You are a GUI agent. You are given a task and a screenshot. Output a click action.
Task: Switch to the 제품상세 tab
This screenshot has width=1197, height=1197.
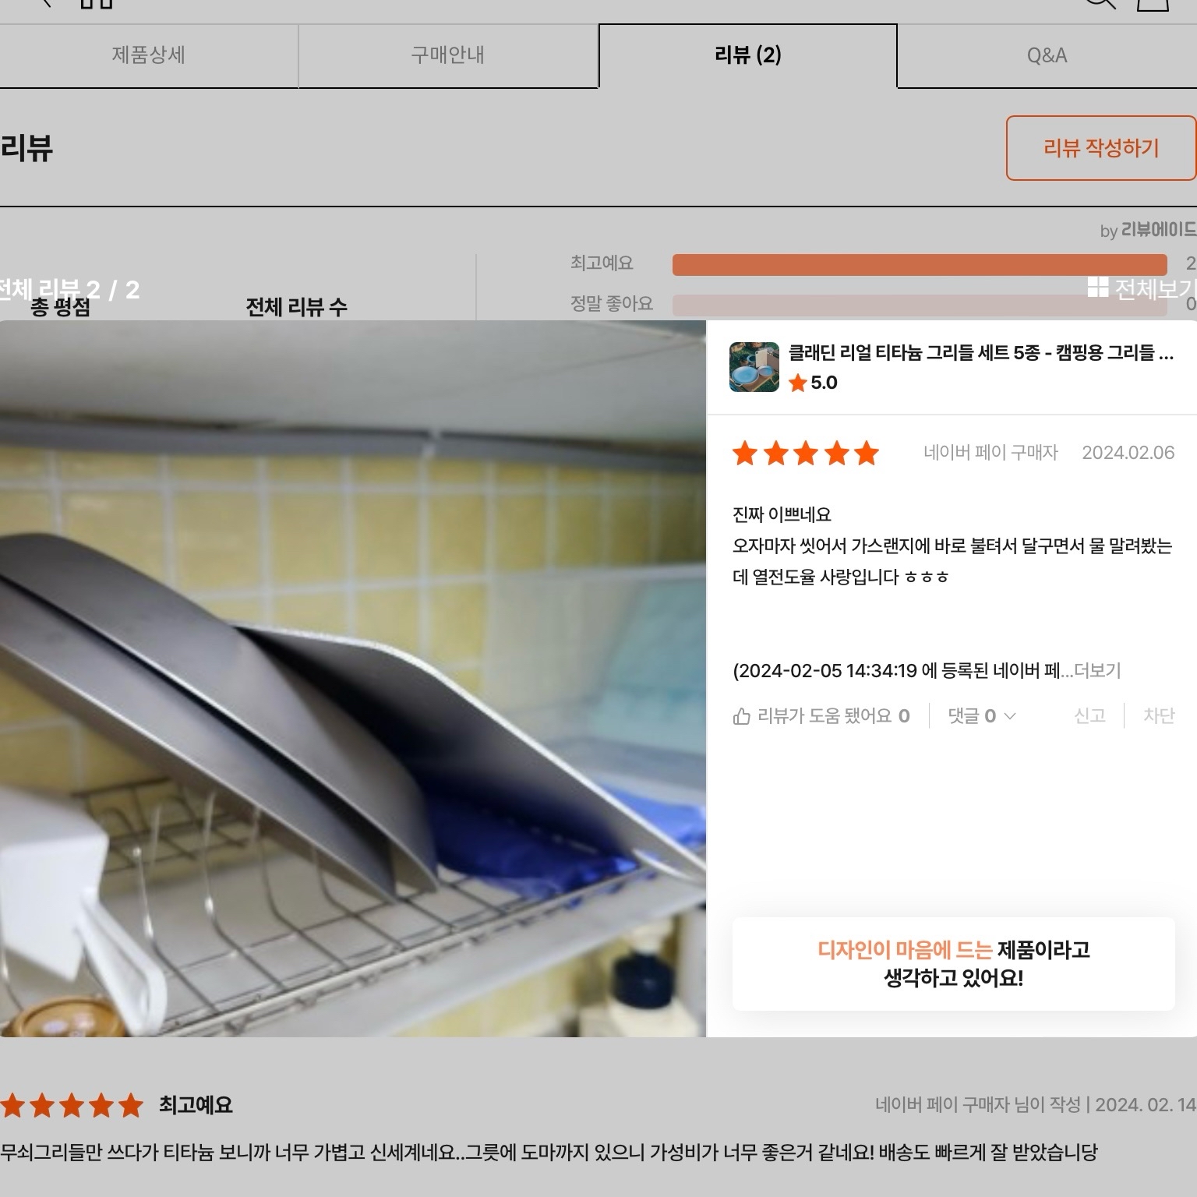(x=149, y=55)
